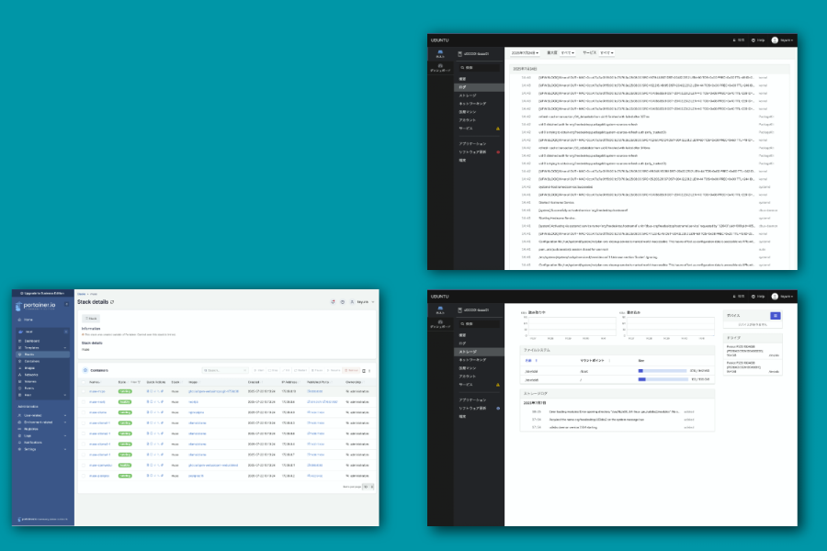Click 検索 search field in storage window
This screenshot has width=827, height=551.
click(479, 324)
